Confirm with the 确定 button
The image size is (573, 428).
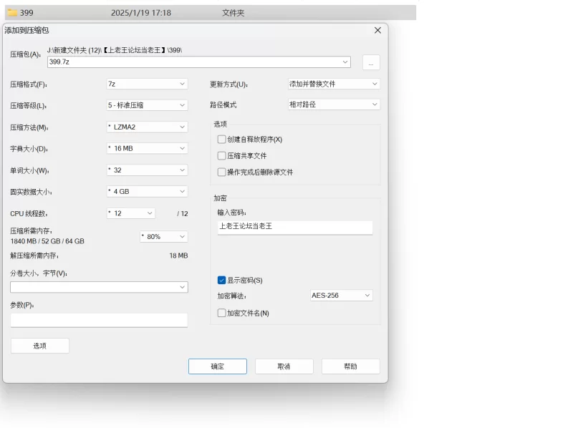218,366
